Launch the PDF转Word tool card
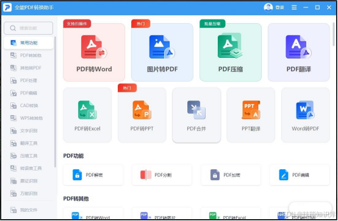This screenshot has height=221, width=338. (x=94, y=52)
